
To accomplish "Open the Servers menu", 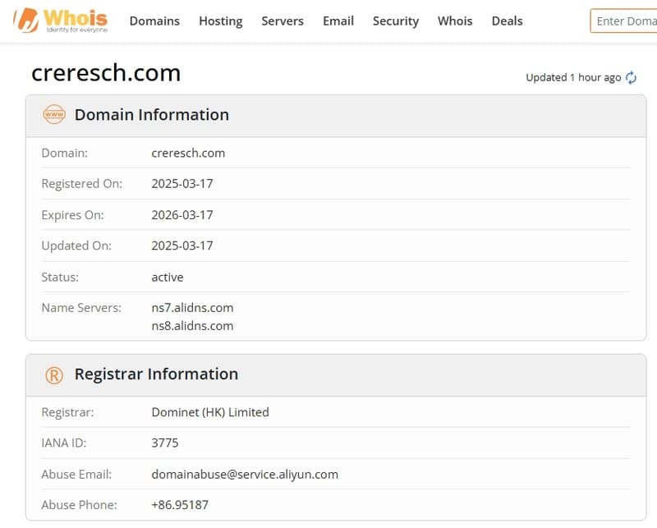I will 283,21.
